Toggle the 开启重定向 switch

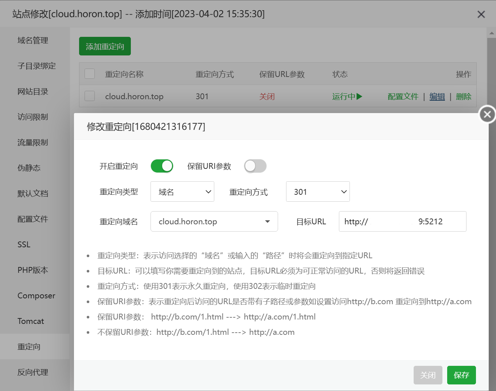point(162,166)
